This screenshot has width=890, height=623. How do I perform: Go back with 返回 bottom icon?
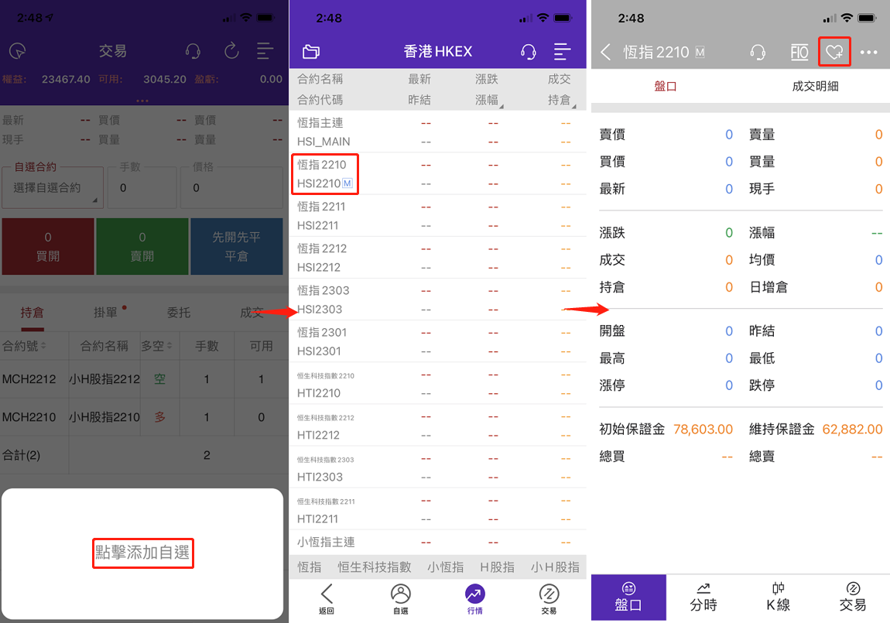pyautogui.click(x=327, y=599)
